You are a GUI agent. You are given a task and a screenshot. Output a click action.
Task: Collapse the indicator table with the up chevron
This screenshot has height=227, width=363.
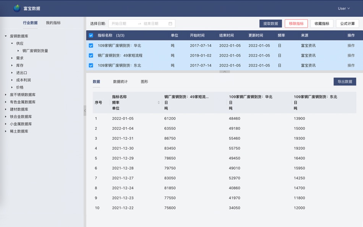(x=225, y=71)
